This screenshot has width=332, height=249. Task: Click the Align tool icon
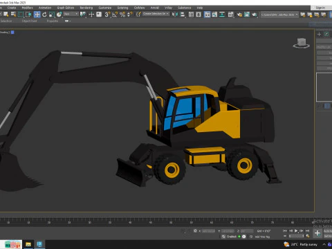coord(182,15)
